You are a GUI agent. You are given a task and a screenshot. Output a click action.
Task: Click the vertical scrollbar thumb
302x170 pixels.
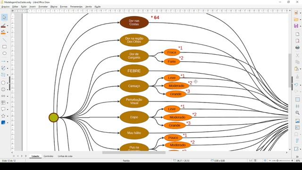[x=290, y=70]
